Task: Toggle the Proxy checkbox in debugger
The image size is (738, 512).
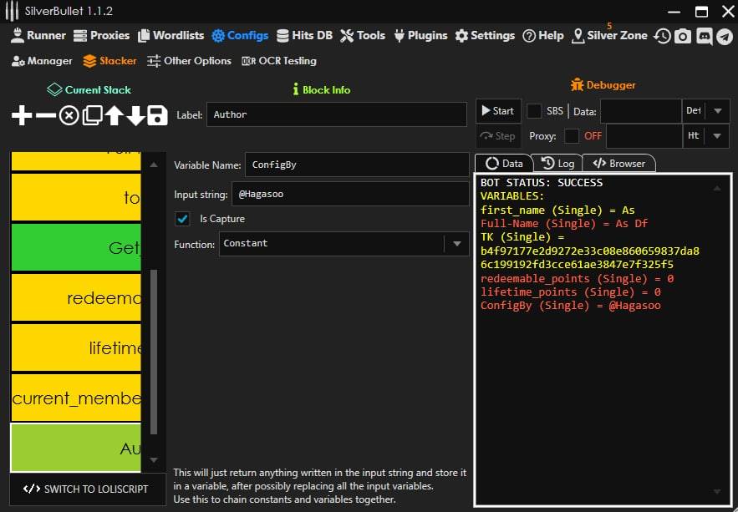Action: pos(572,136)
